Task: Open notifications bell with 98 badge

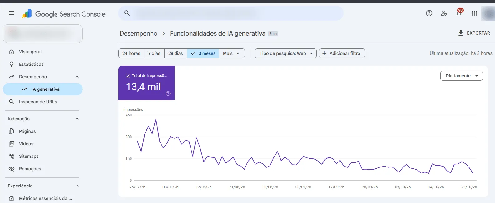Action: [x=459, y=12]
